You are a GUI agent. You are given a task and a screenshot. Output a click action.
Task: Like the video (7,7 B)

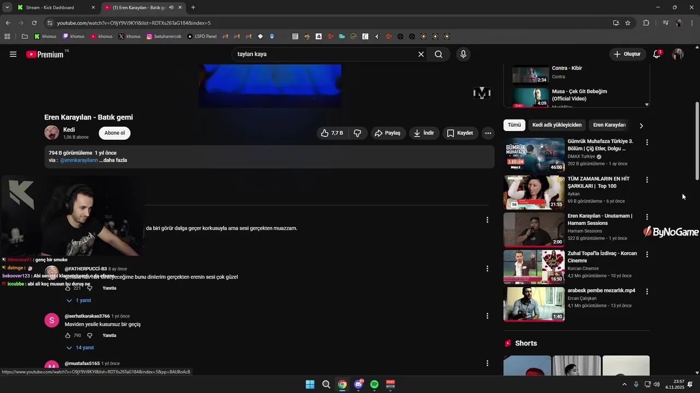332,133
